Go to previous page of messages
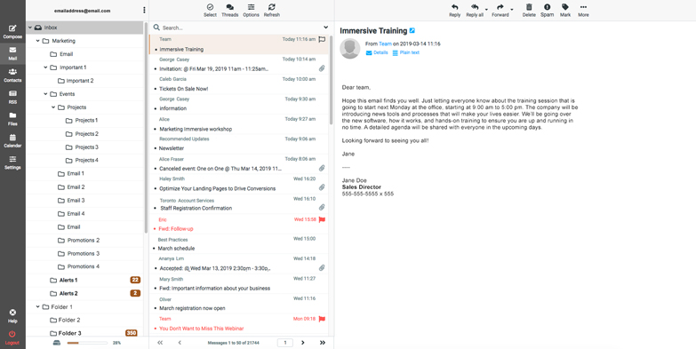The height and width of the screenshot is (349, 696). [180, 343]
